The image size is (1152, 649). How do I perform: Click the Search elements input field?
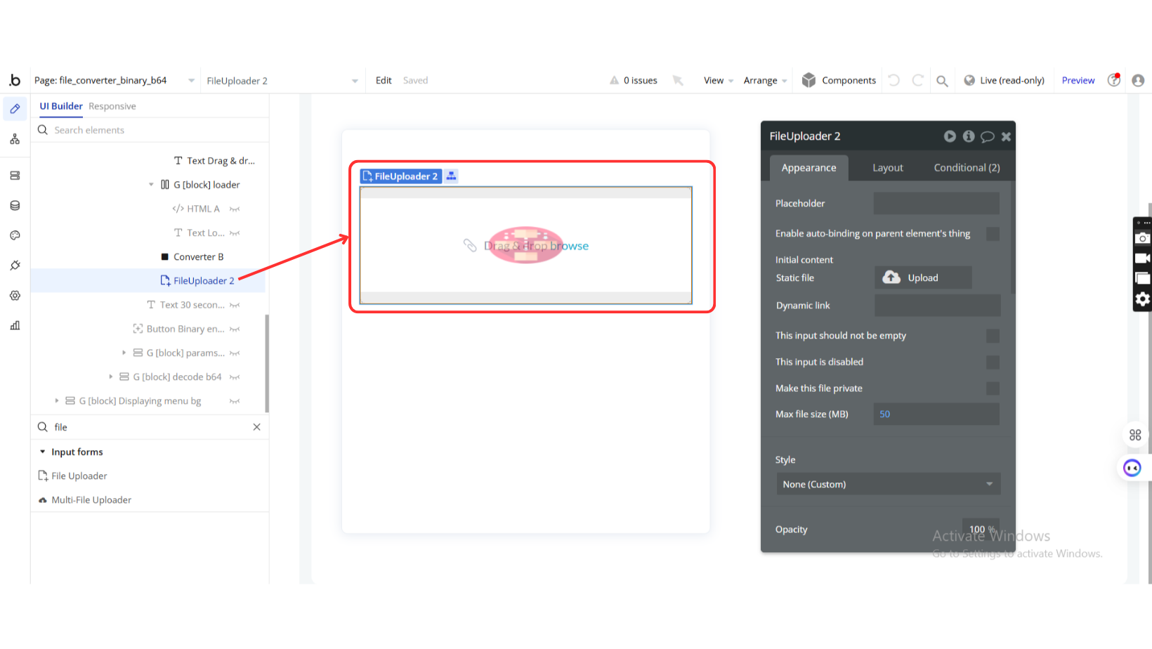coord(150,130)
